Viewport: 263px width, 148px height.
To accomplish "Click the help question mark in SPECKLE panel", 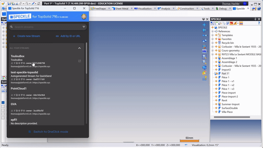I will (259, 23).
